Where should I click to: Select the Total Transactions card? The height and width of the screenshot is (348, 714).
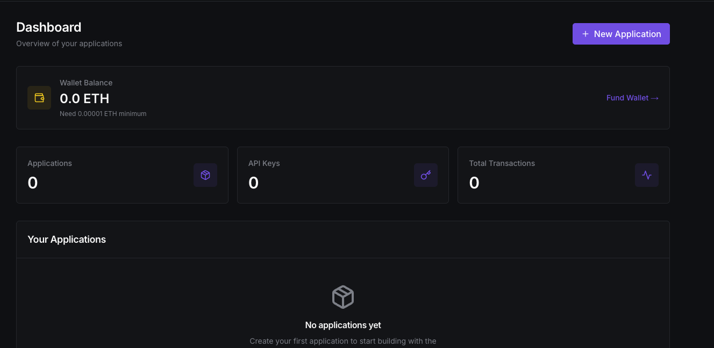563,175
